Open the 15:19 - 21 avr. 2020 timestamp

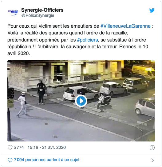tap(47, 147)
